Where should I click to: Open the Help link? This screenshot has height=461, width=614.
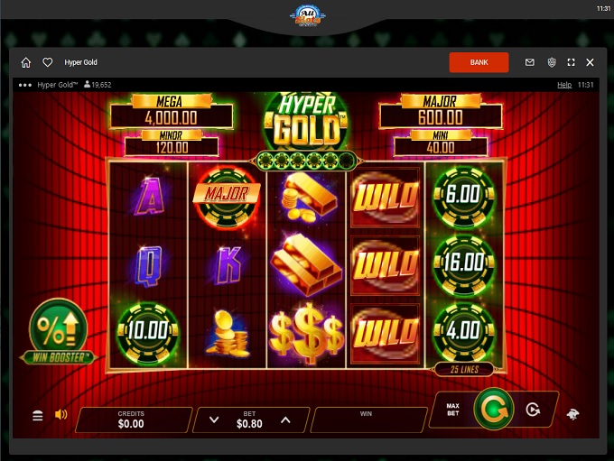(564, 85)
